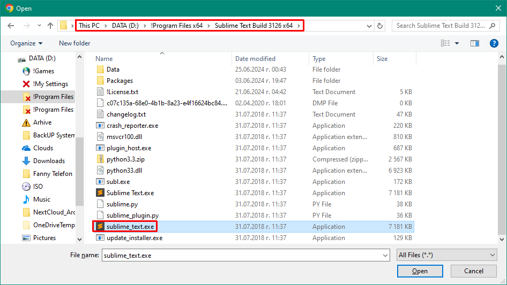This screenshot has height=285, width=507.
Task: Open Downloads in sidebar
Action: tap(49, 161)
